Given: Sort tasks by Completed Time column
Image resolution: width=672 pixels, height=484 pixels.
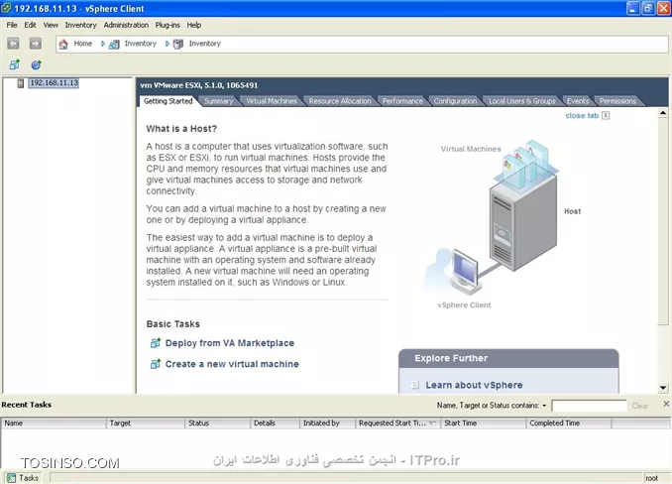Looking at the screenshot, I should pos(569,423).
